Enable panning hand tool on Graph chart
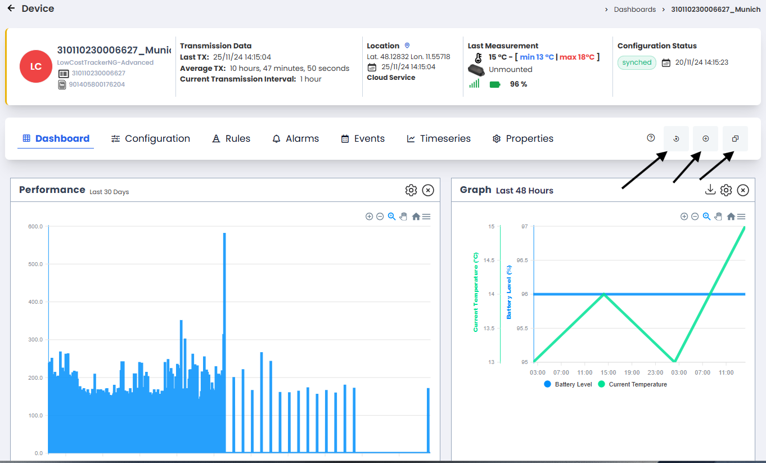Viewport: 766px width, 463px height. (718, 217)
